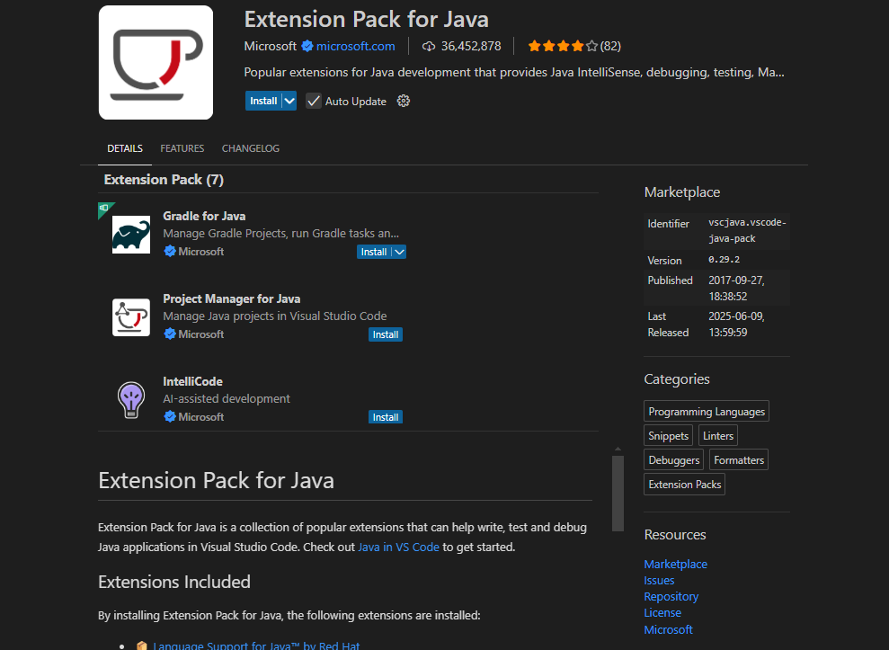889x650 pixels.
Task: Click the Extension Pack for Java coffee cup logo
Action: pyautogui.click(x=156, y=62)
